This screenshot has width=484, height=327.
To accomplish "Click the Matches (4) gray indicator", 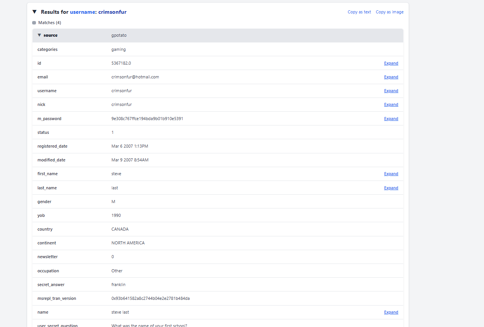I will click(34, 23).
